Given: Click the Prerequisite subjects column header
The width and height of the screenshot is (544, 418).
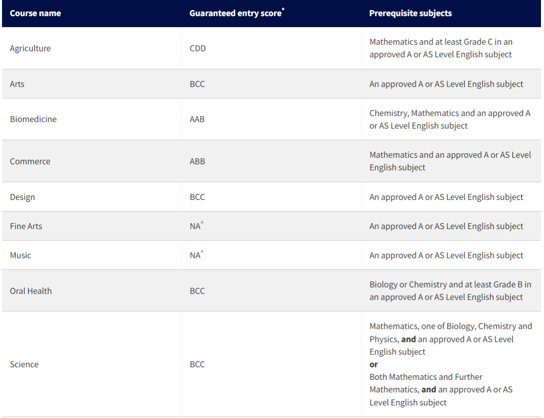Looking at the screenshot, I should [x=411, y=13].
